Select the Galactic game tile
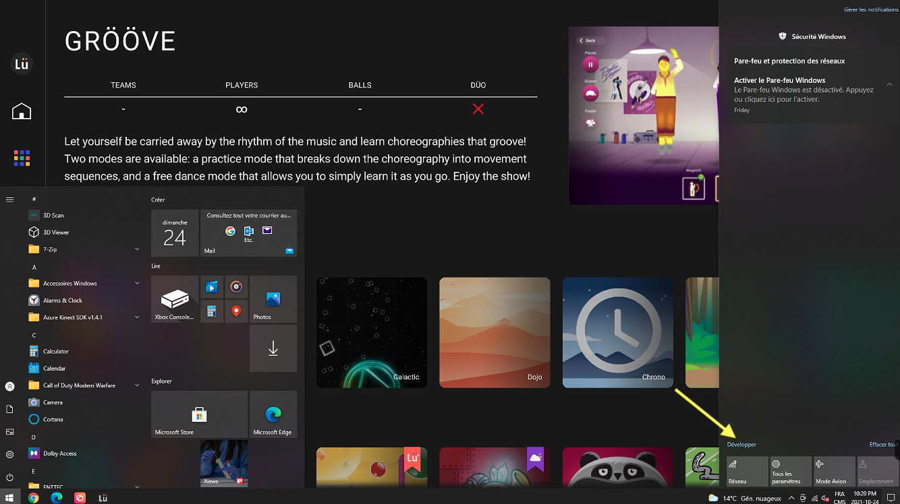 372,332
